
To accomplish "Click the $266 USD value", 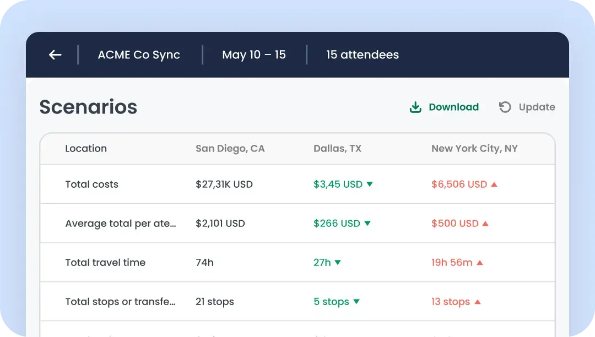I will pyautogui.click(x=337, y=224).
